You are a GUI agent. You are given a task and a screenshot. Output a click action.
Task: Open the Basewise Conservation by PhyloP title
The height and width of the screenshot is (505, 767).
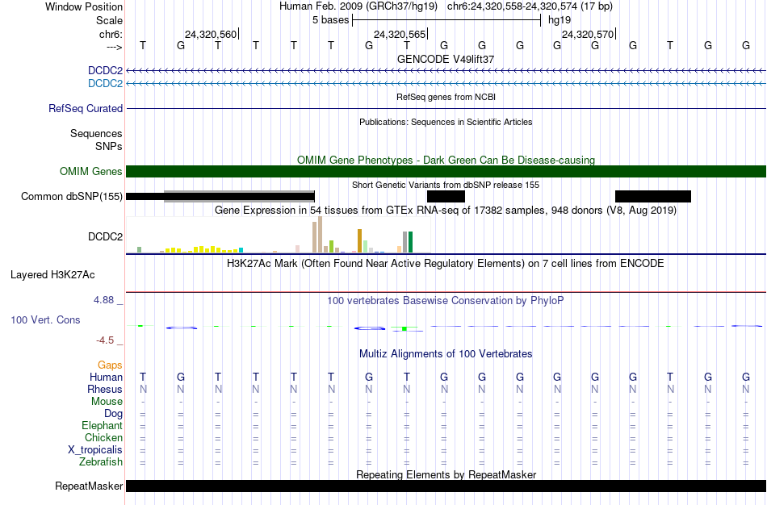point(446,301)
